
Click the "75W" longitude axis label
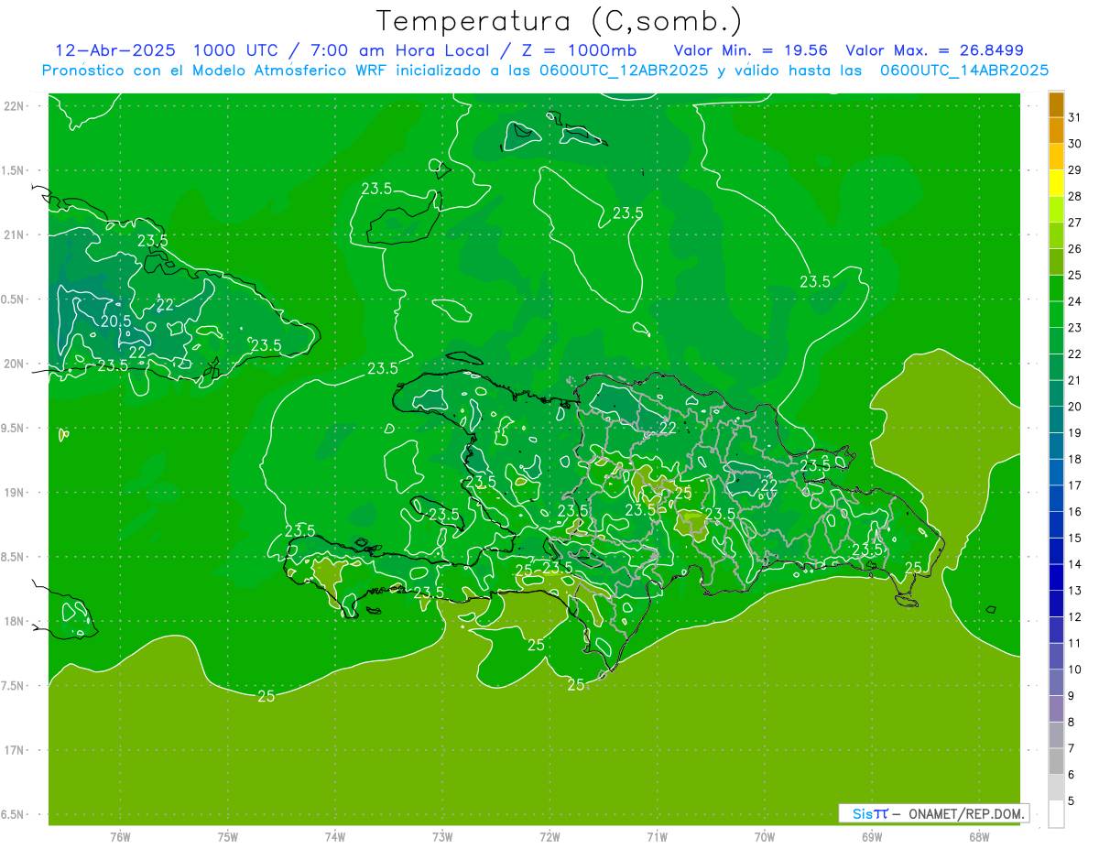coord(228,837)
